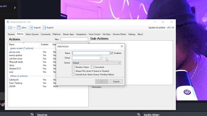
Task: Collapse the green screen (7 actions) group
Action: click(22, 48)
